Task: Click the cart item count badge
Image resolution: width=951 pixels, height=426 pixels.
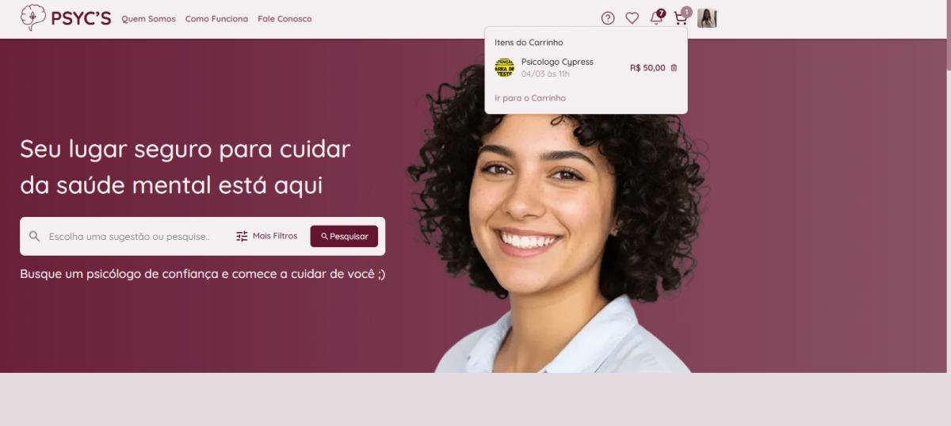Action: [686, 12]
